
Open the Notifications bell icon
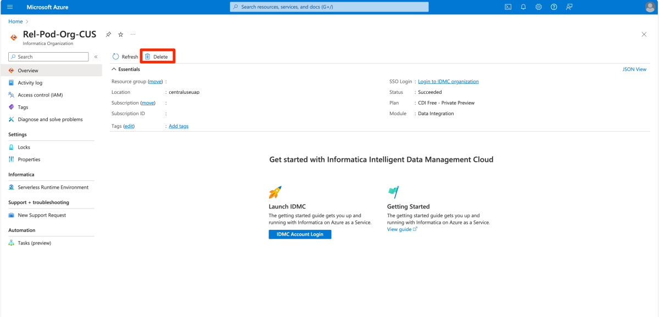click(x=523, y=7)
